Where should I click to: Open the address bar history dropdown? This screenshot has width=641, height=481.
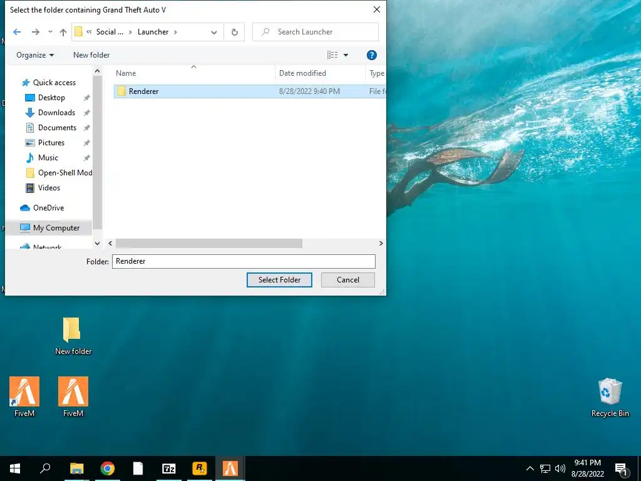pos(214,33)
